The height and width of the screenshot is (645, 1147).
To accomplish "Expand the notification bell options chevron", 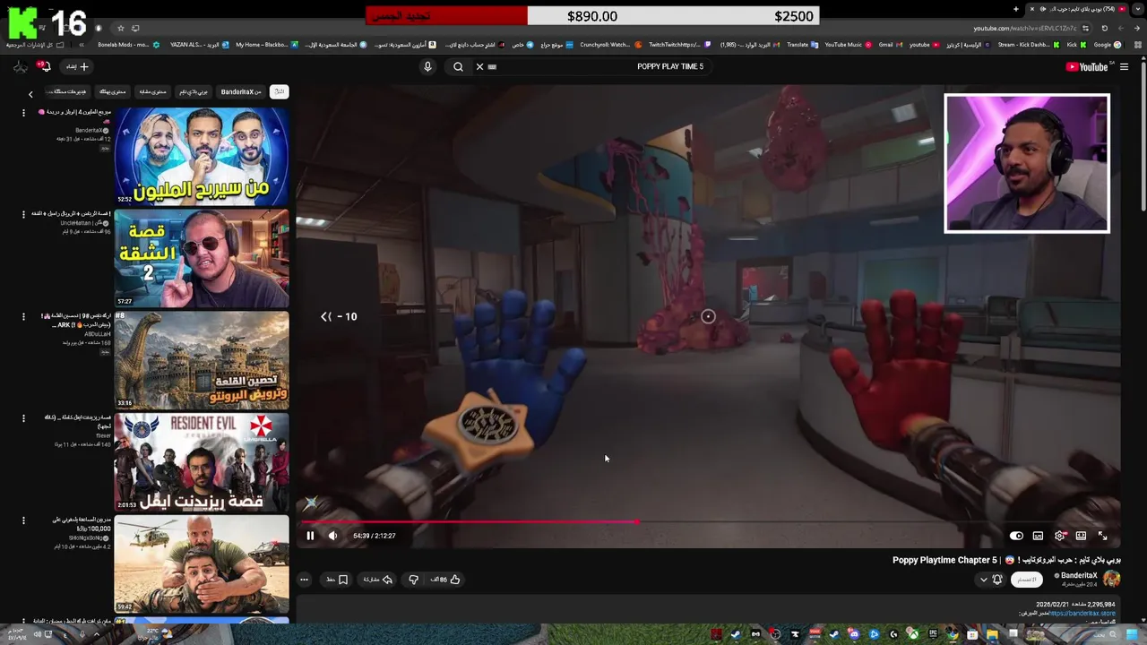I will (983, 580).
